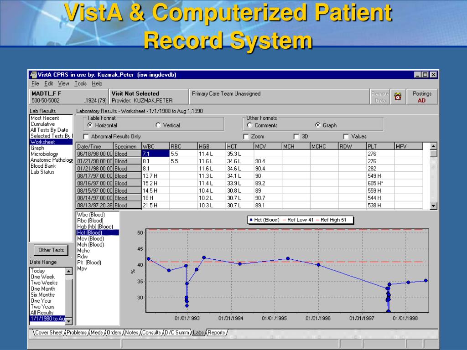Select Microbiology in Lab Results list
467x350 pixels.
[x=44, y=154]
